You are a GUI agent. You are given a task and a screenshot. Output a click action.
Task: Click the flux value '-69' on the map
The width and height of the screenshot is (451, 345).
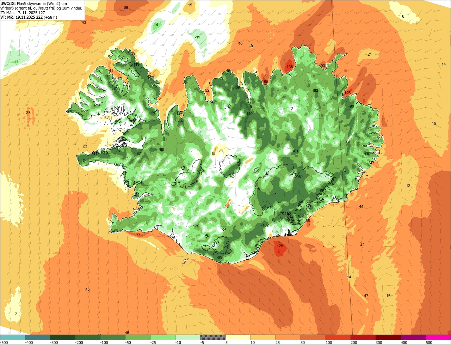(x=161, y=150)
